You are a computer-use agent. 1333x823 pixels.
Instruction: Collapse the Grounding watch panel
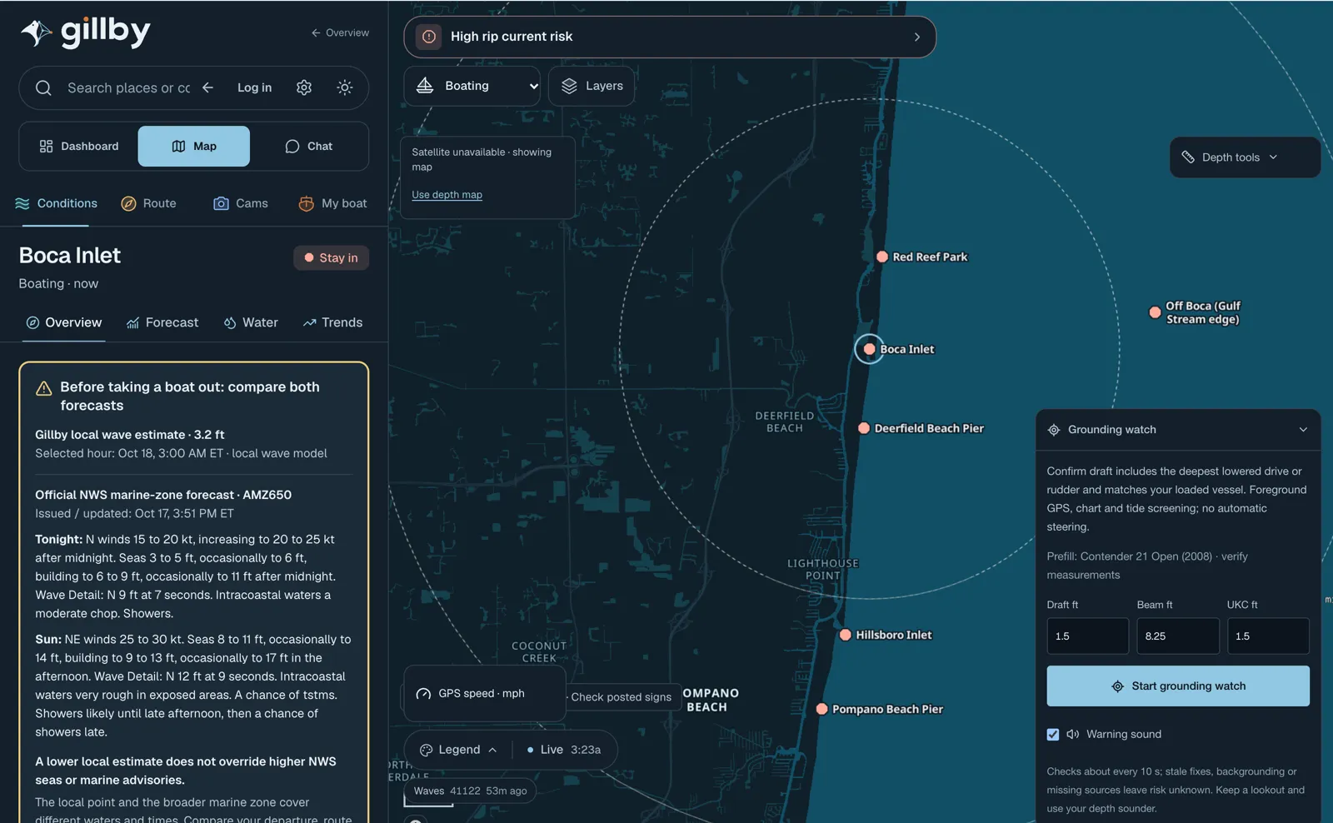pos(1303,430)
